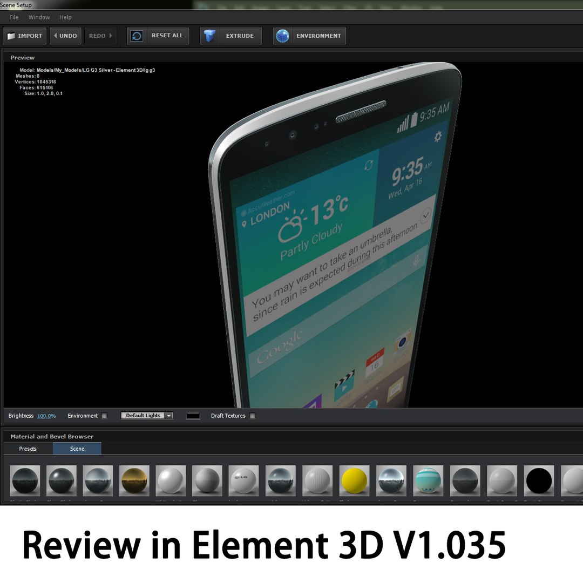Select the gold reflective sphere material
The width and height of the screenshot is (583, 583).
pos(134,480)
